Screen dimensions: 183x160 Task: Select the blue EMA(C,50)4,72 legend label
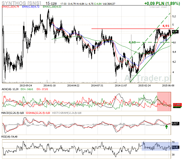31,7
